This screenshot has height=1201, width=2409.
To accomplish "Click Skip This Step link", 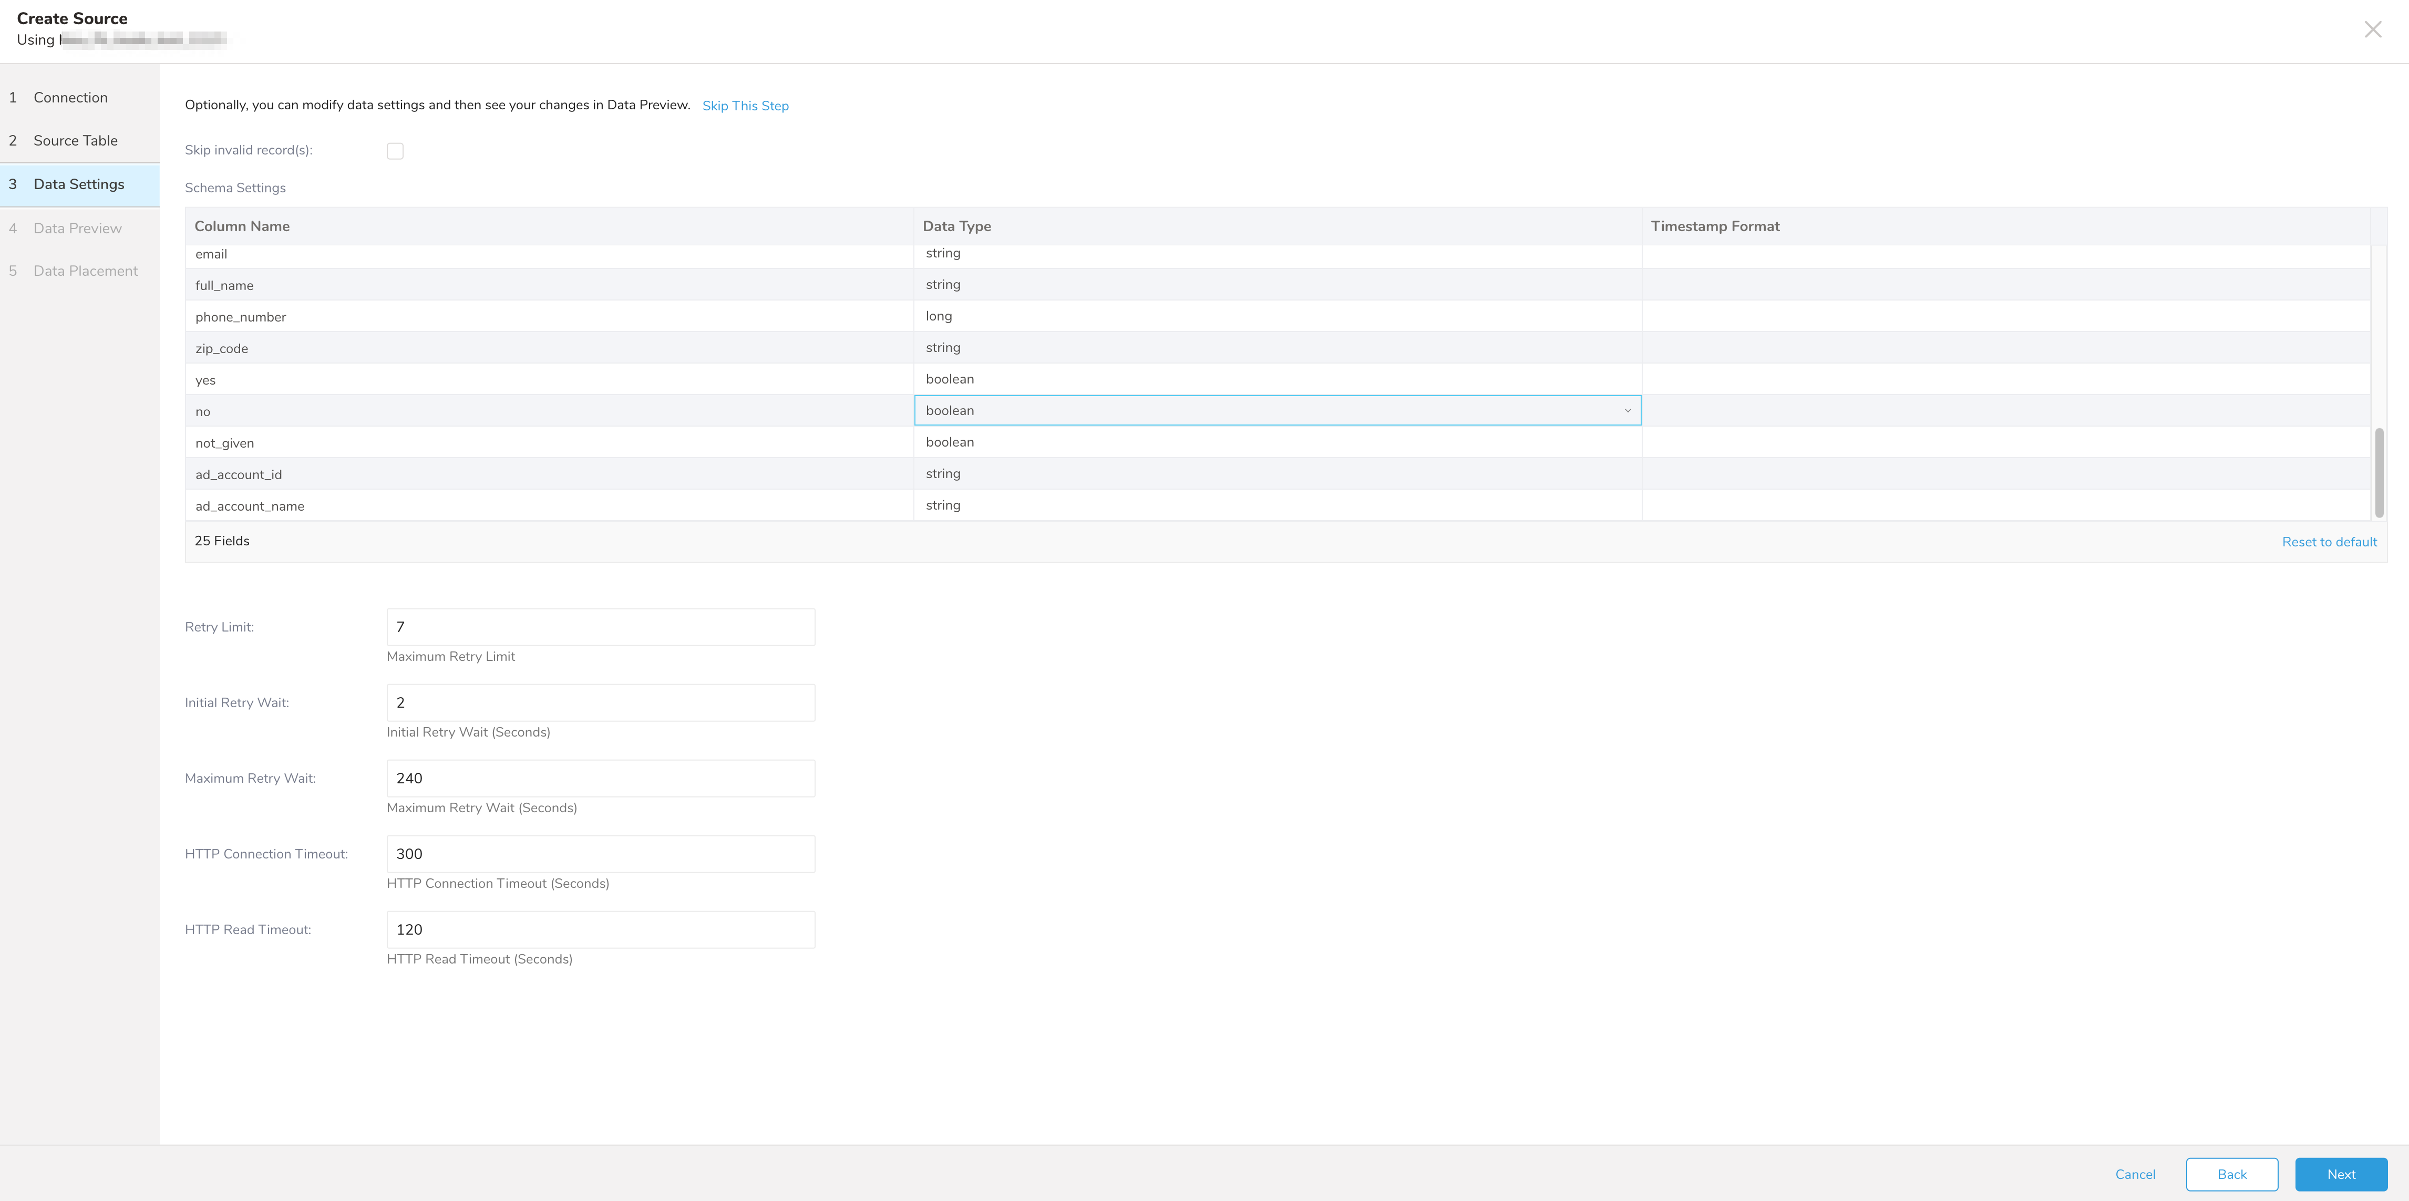I will coord(745,106).
